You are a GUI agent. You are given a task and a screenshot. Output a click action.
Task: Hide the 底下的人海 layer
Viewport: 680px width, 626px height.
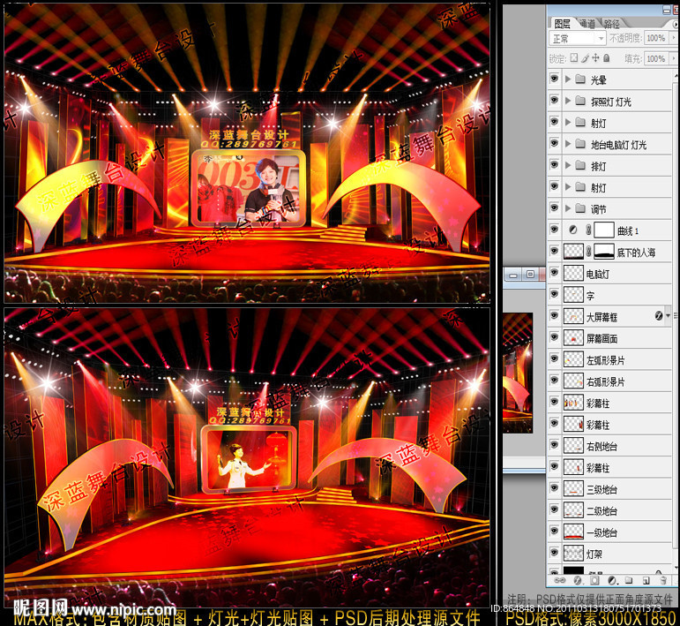click(x=554, y=252)
